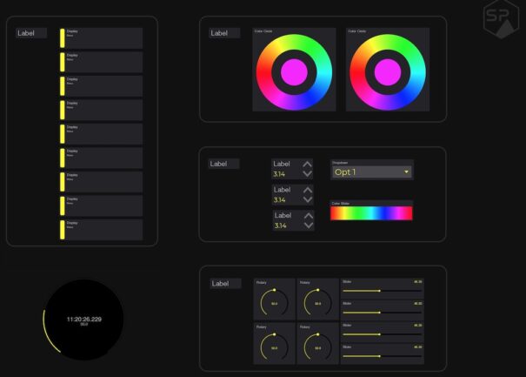Decrease the third Label spinner value
This screenshot has width=526, height=377.
click(306, 226)
